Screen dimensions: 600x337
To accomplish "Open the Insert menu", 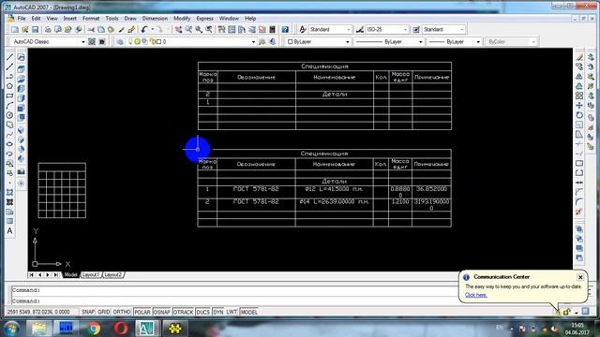I will [70, 19].
